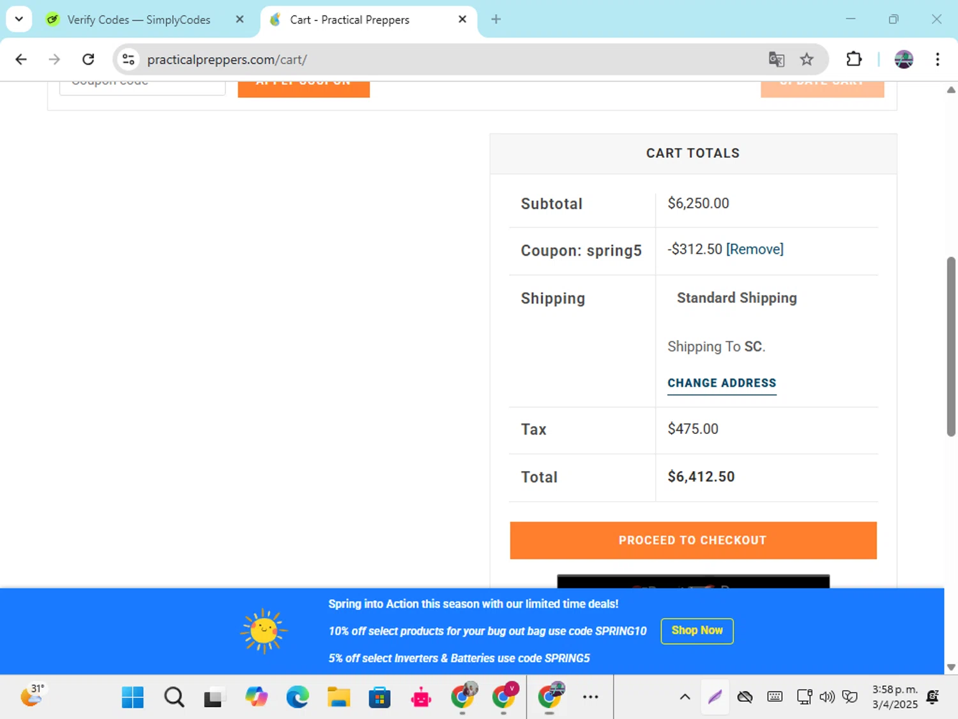Image resolution: width=958 pixels, height=719 pixels.
Task: Close the Cart - Practical Preppers tab
Action: coord(462,19)
